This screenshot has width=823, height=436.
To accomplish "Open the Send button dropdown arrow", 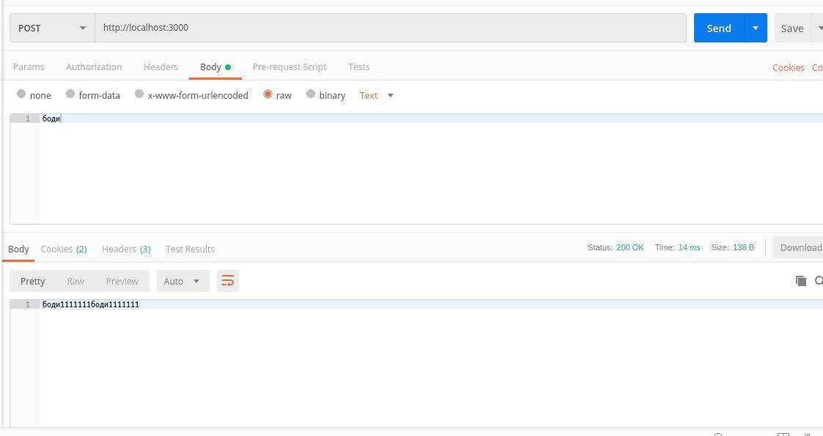I will click(x=756, y=28).
